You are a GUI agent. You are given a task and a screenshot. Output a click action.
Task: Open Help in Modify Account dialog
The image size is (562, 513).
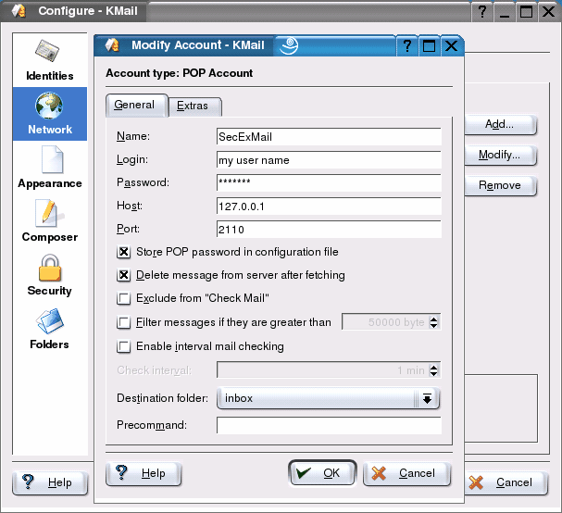[x=144, y=473]
